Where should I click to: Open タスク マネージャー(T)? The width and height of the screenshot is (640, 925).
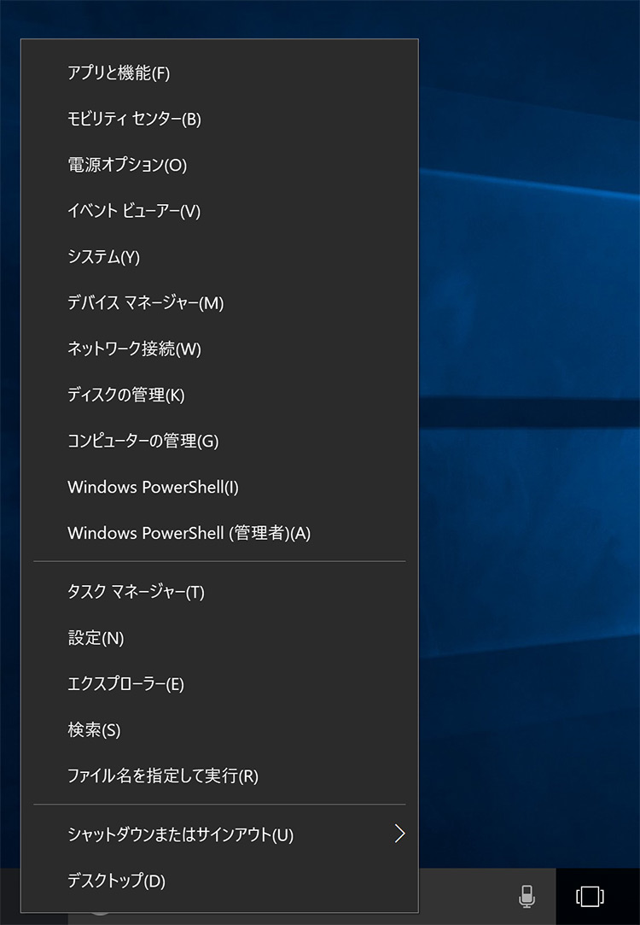136,592
